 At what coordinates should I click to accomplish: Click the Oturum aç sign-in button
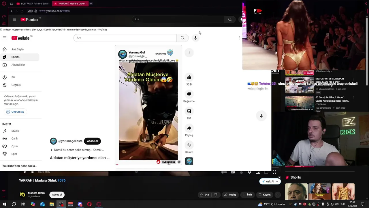[16, 112]
